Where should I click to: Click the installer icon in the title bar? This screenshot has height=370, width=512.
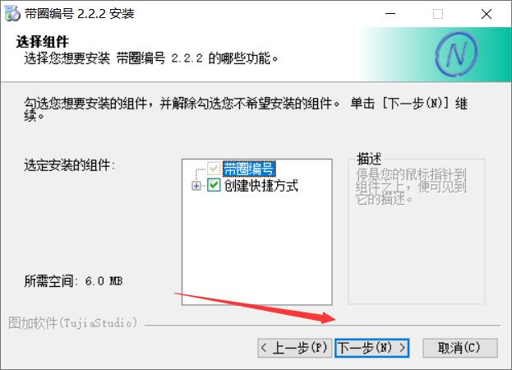click(12, 13)
